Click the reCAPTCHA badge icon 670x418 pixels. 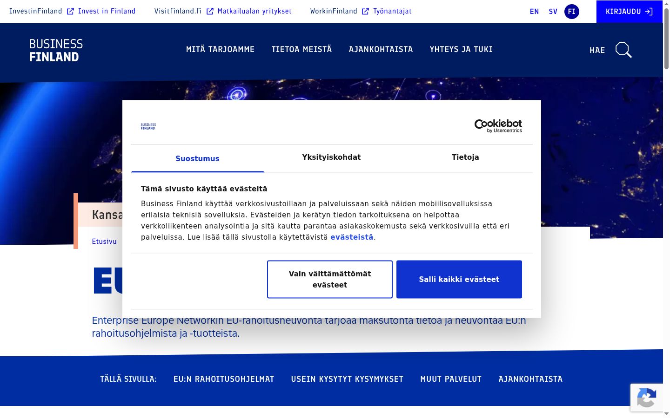(646, 398)
